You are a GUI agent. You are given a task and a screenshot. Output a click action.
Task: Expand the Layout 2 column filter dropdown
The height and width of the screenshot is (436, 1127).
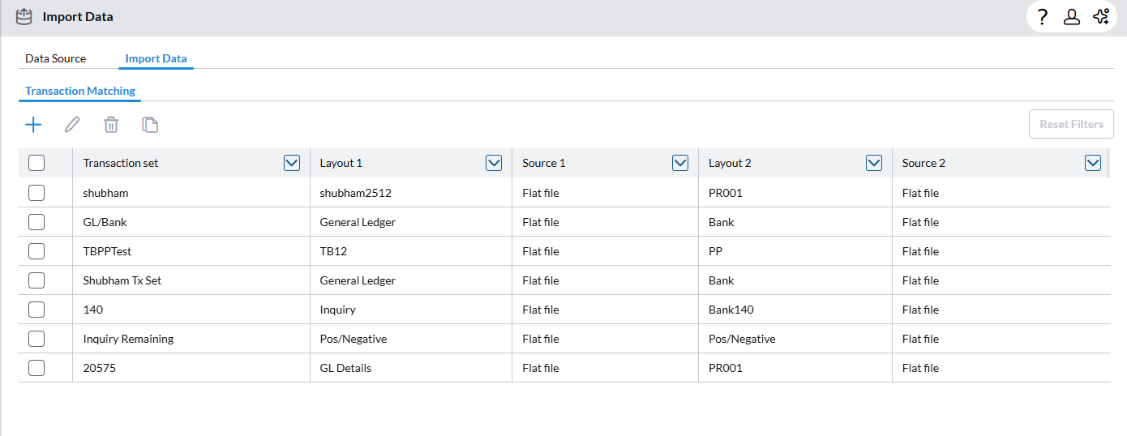coord(874,163)
